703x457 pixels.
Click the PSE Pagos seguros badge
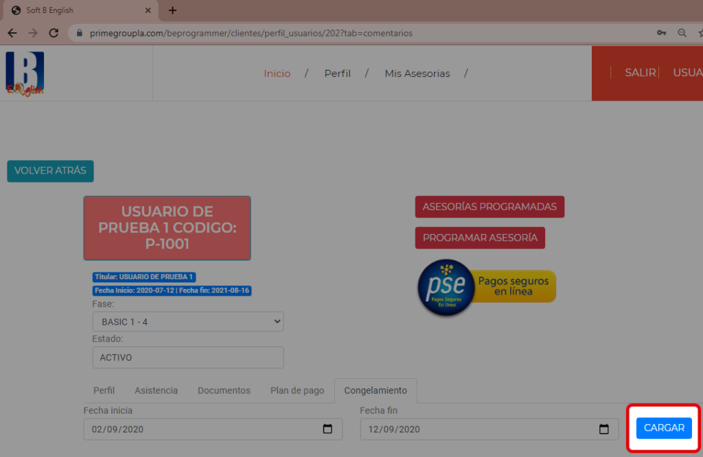click(x=487, y=287)
